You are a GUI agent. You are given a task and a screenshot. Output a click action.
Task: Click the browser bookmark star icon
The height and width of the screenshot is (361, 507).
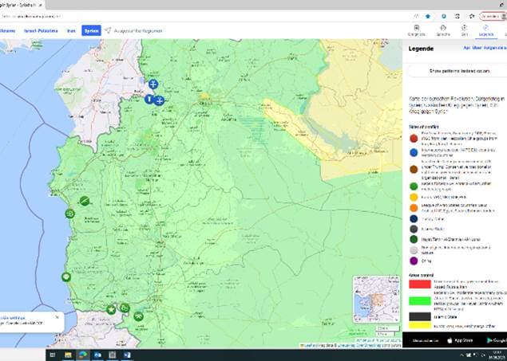(x=427, y=14)
